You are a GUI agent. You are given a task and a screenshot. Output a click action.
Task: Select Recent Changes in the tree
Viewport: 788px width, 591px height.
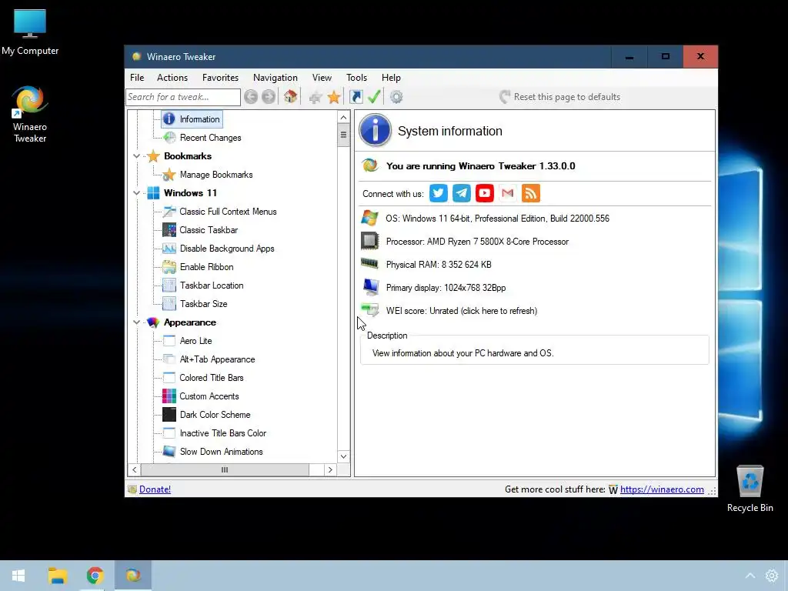(x=202, y=138)
